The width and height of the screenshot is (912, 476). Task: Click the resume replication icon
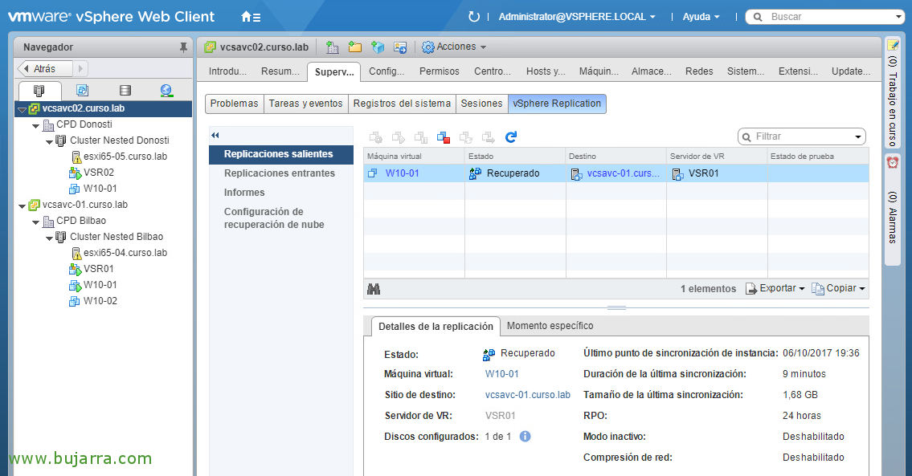399,137
